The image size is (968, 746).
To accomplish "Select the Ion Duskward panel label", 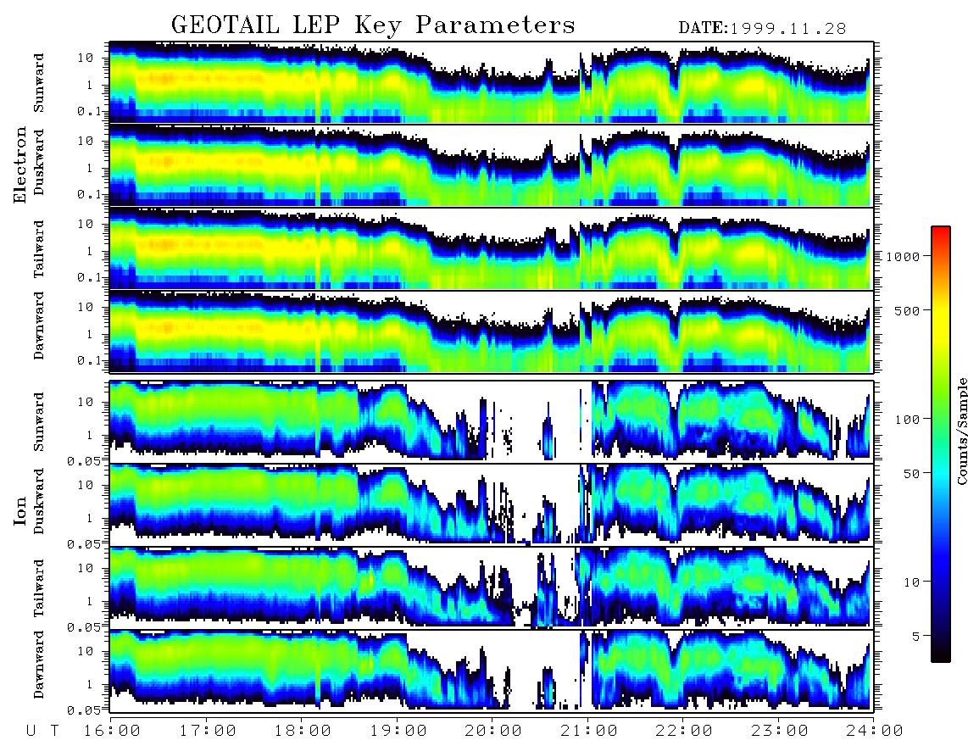I will [x=39, y=501].
